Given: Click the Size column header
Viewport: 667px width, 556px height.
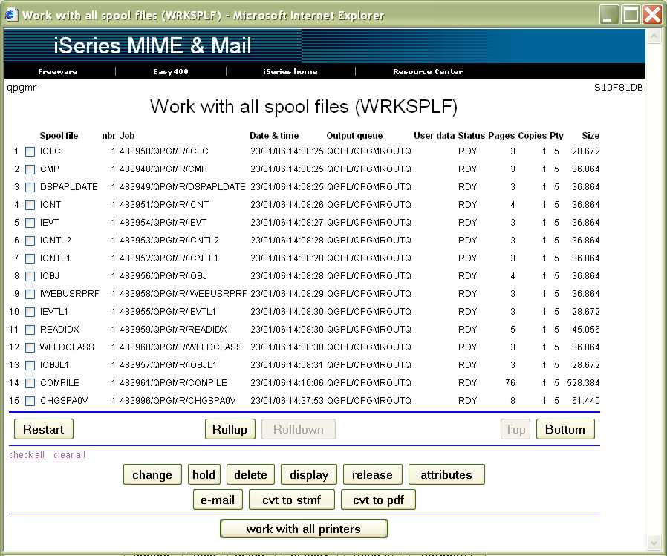Looking at the screenshot, I should pos(590,136).
